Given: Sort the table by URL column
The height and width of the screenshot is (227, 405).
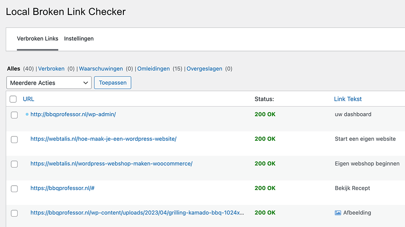Looking at the screenshot, I should click(28, 99).
